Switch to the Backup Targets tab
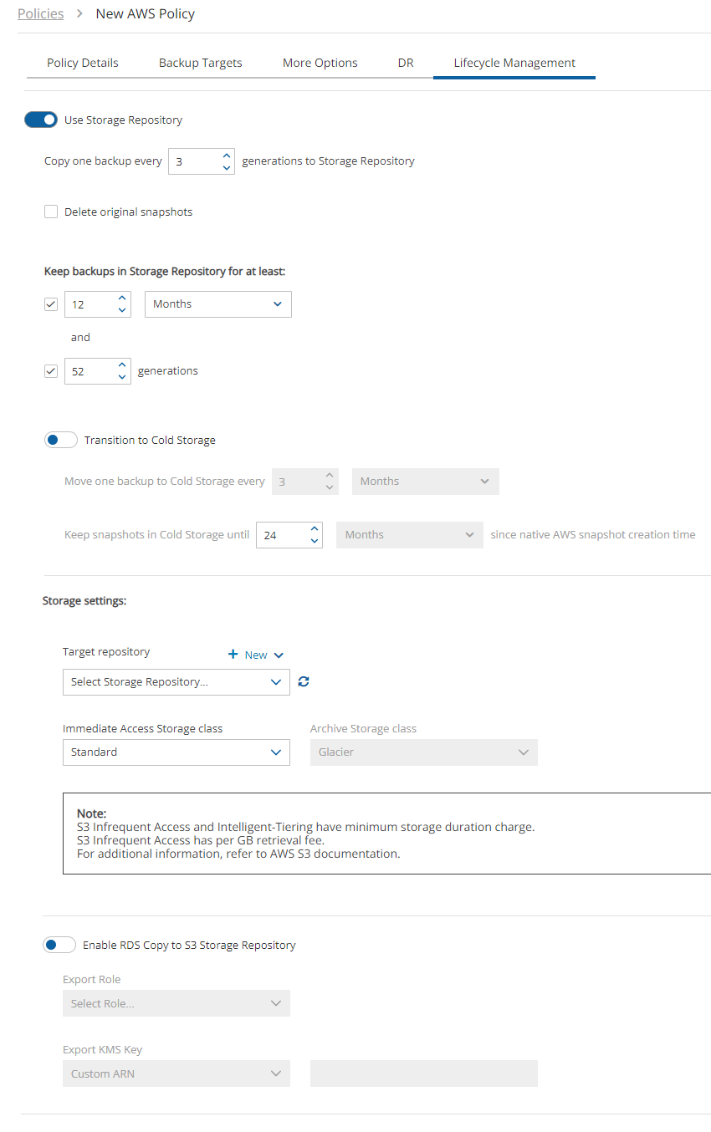The width and height of the screenshot is (711, 1132). (201, 63)
